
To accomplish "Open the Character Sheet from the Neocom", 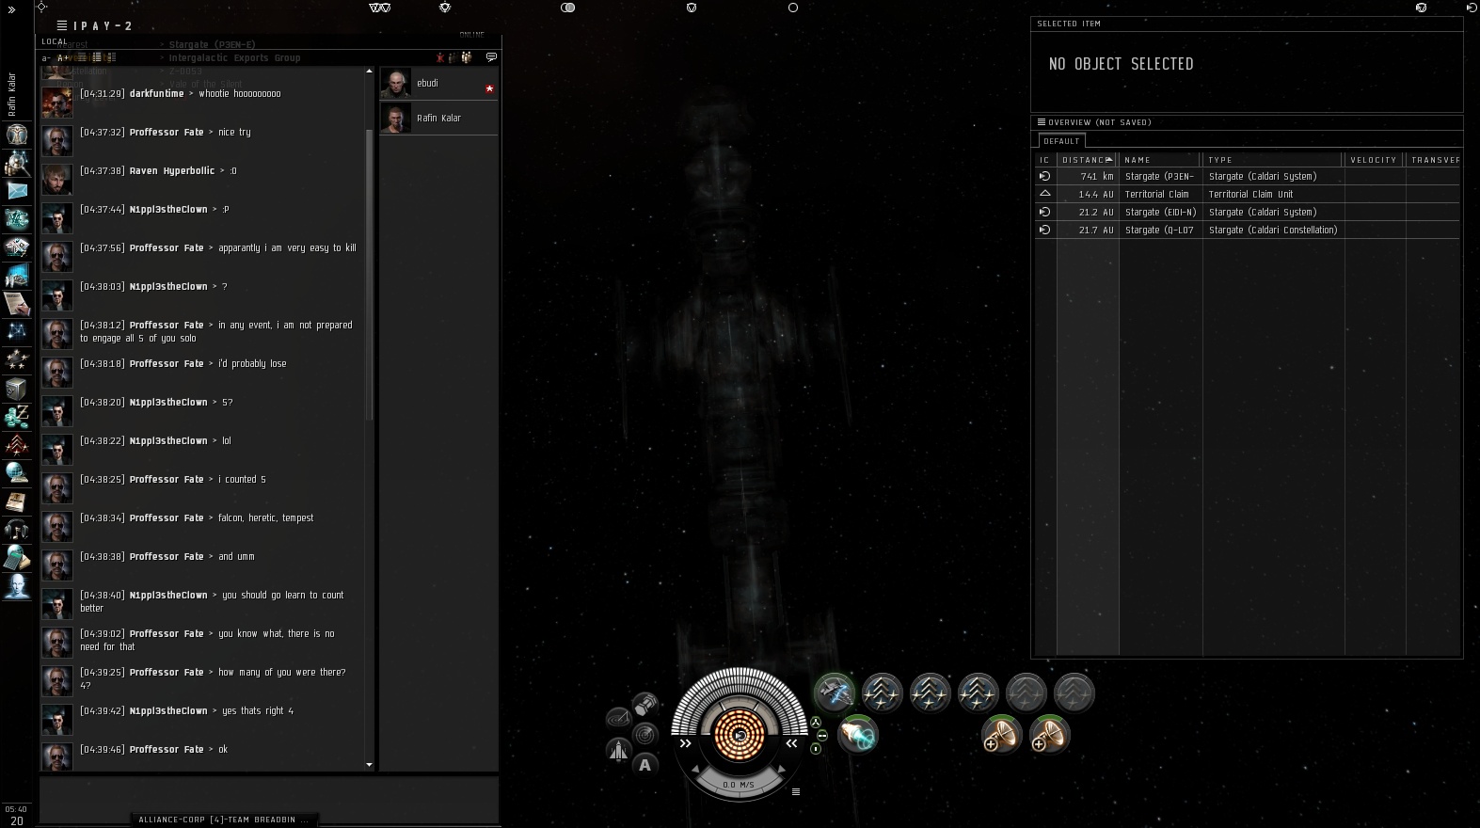I will coord(17,135).
